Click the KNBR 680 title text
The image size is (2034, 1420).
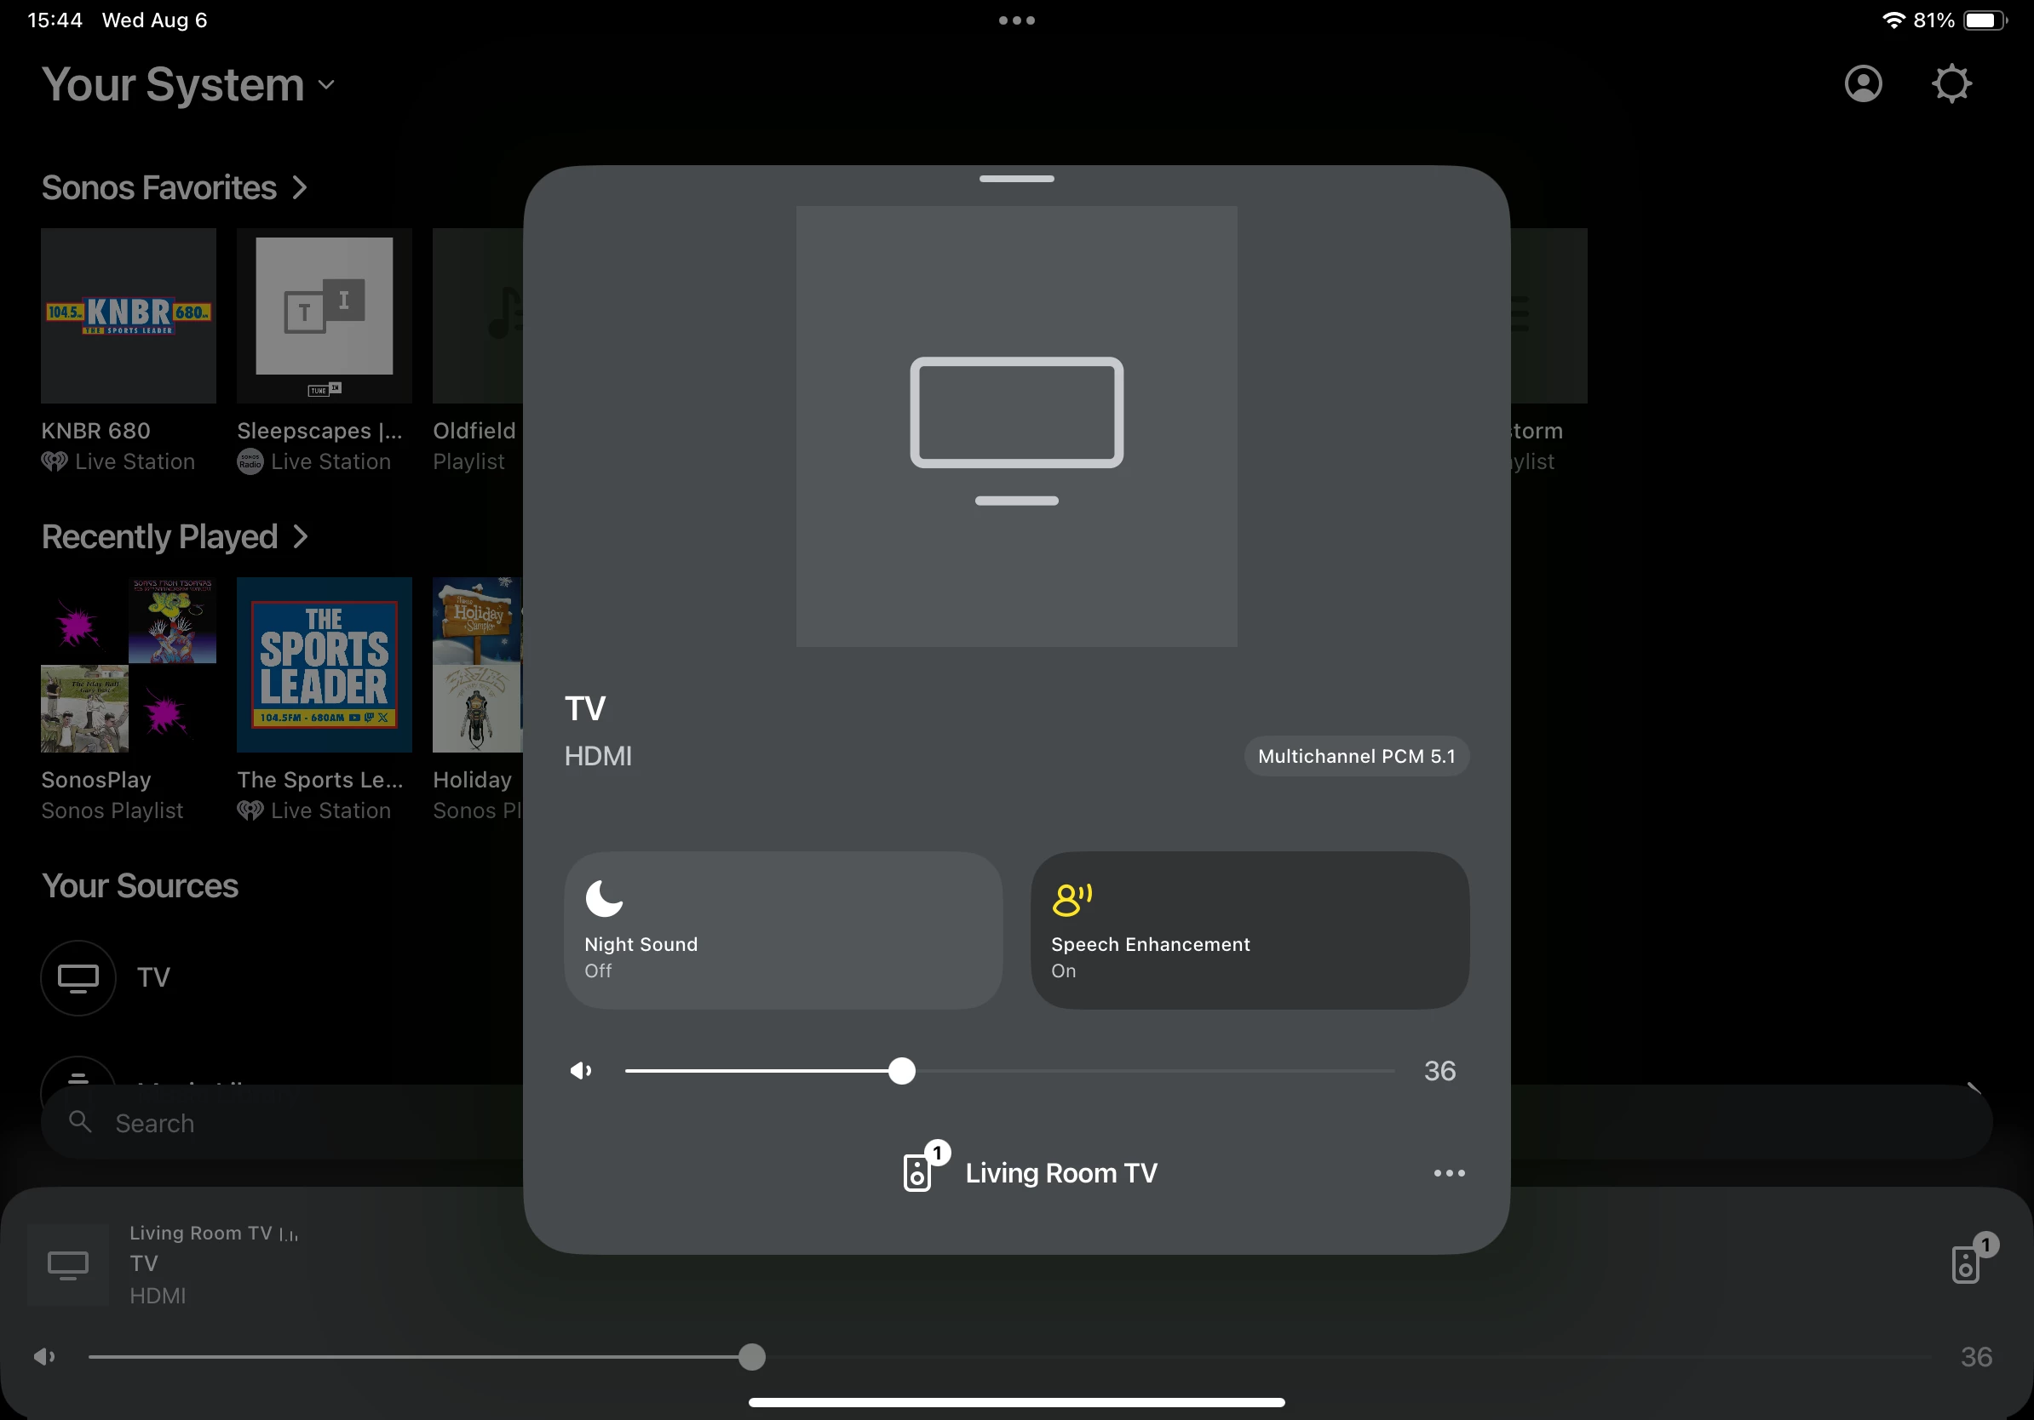[x=95, y=431]
